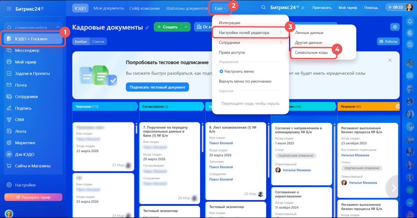
Task: Collapse the Совместная работа section
Action: click(x=58, y=27)
